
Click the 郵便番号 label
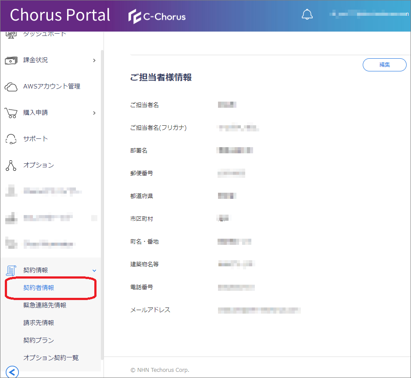click(142, 173)
